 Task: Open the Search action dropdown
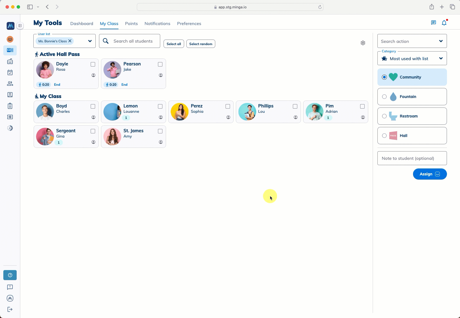(x=441, y=41)
